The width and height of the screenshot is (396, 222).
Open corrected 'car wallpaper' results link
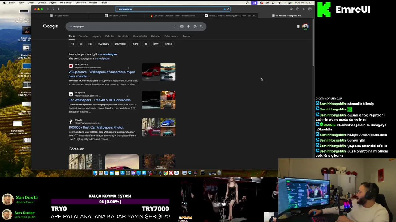tap(108, 54)
